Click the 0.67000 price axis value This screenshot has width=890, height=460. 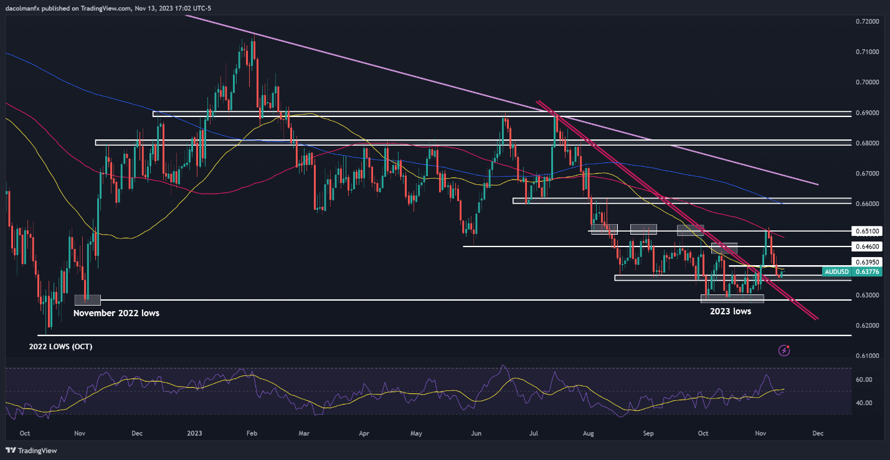click(x=866, y=173)
